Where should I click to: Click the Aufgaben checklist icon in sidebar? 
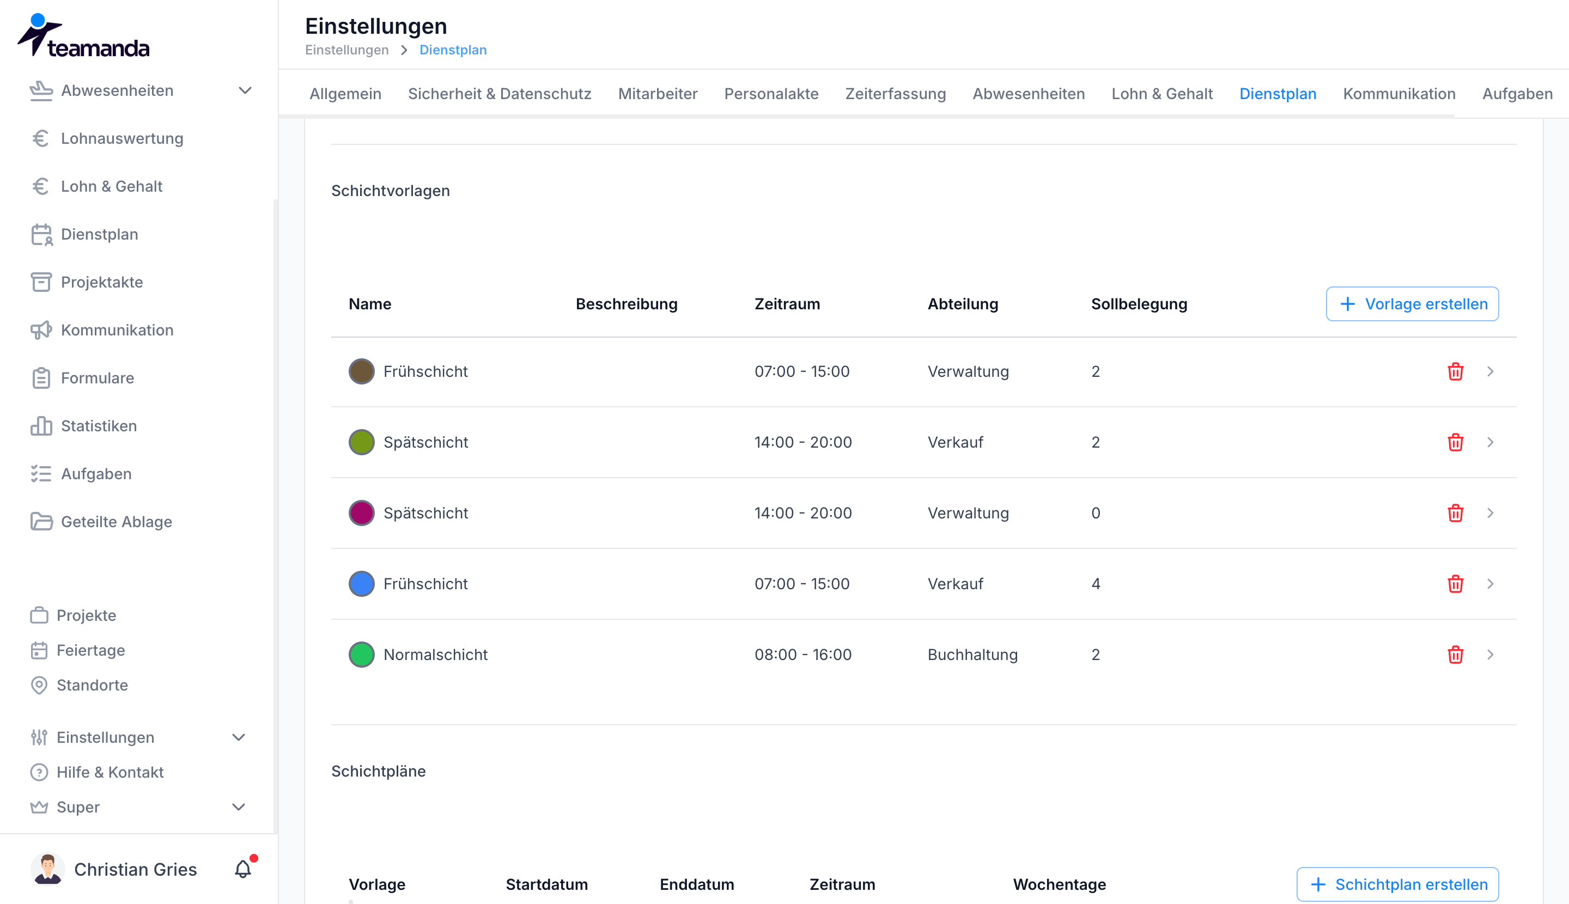[x=41, y=474]
